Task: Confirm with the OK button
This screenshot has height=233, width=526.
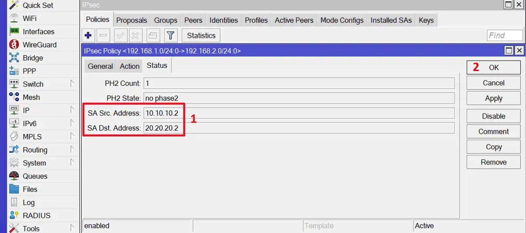Action: pyautogui.click(x=494, y=68)
